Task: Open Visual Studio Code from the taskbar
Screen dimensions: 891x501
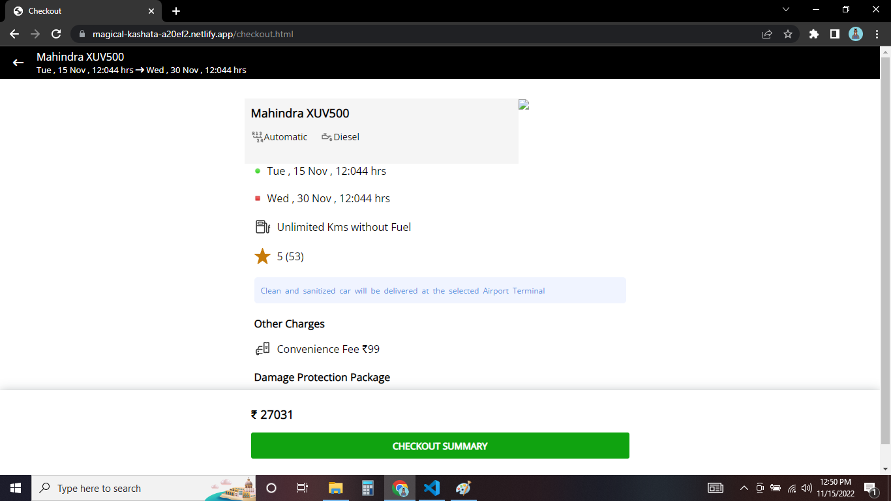Action: coord(431,488)
